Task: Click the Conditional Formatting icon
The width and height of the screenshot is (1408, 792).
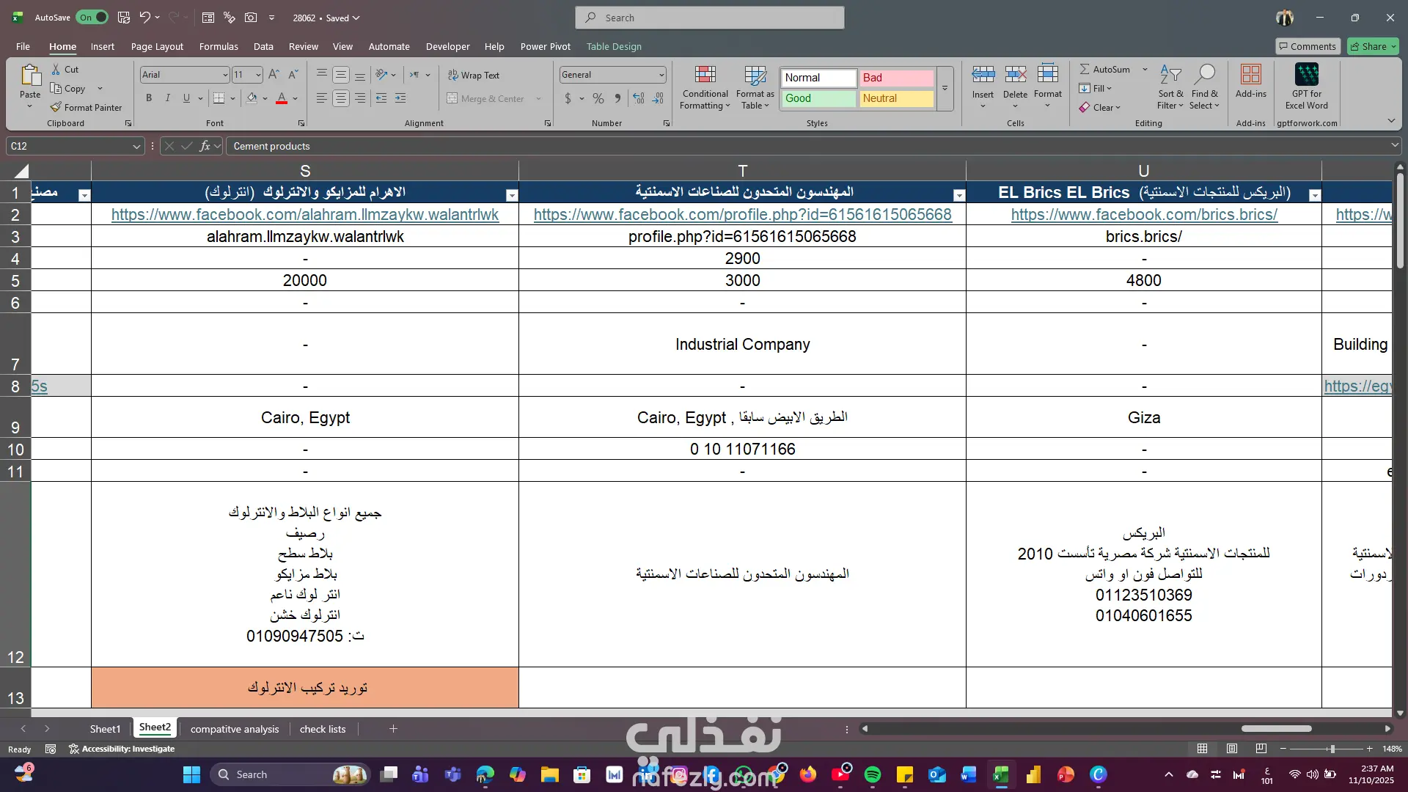Action: [705, 76]
